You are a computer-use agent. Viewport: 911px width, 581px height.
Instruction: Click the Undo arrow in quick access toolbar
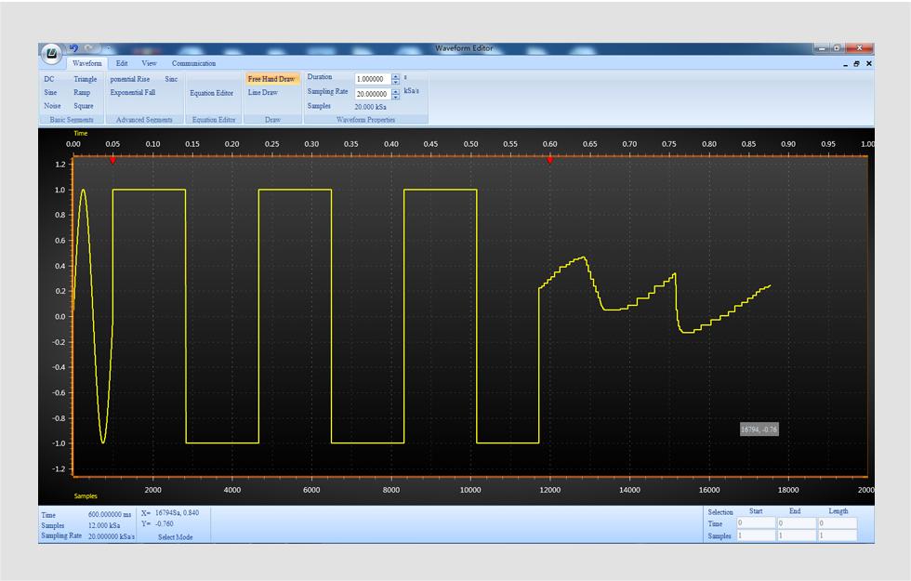[x=74, y=48]
